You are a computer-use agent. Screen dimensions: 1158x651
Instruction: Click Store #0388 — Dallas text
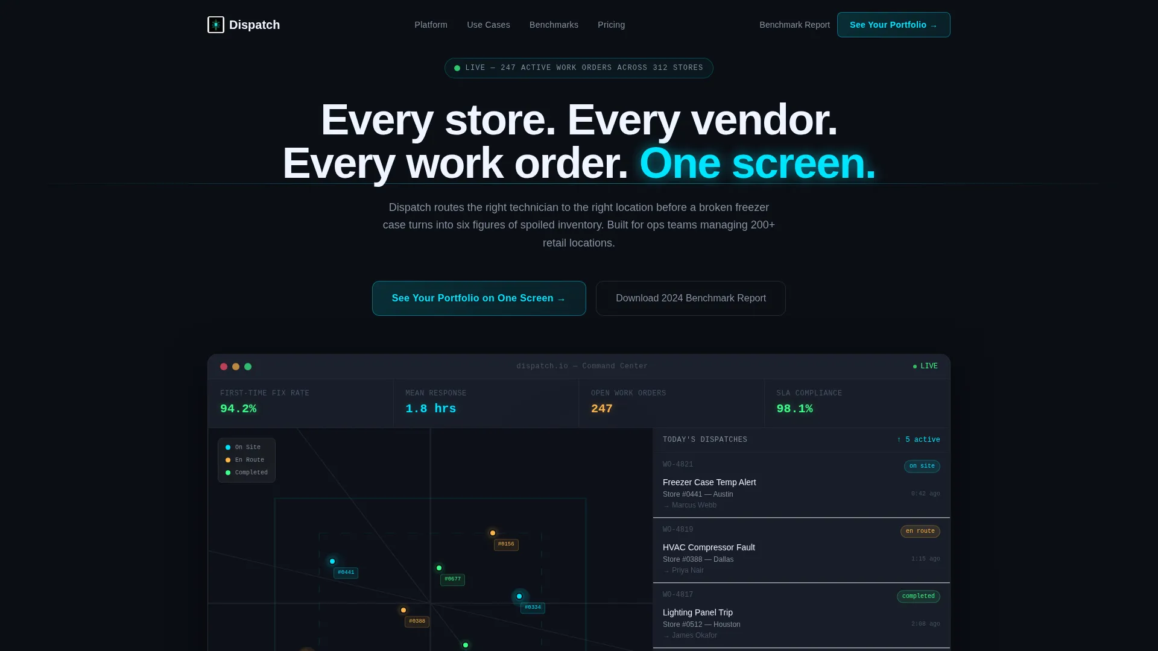[698, 559]
